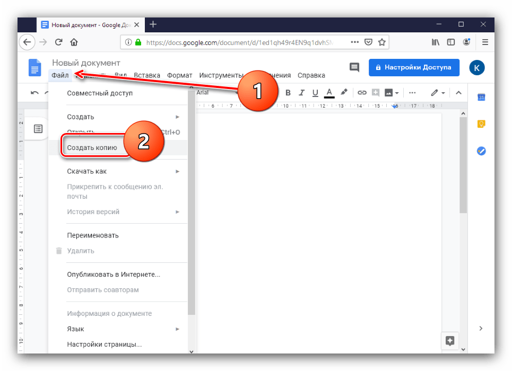Click the browser forward arrow

tap(43, 42)
